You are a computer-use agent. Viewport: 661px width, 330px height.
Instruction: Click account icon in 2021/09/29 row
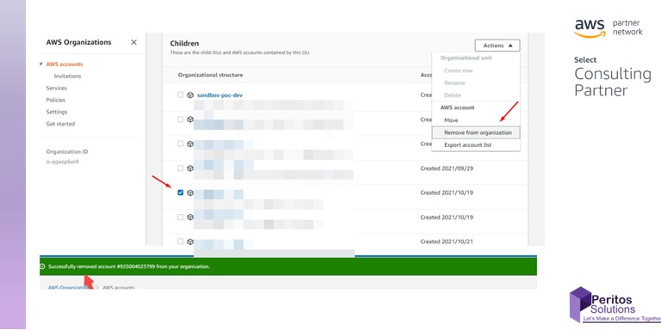190,168
